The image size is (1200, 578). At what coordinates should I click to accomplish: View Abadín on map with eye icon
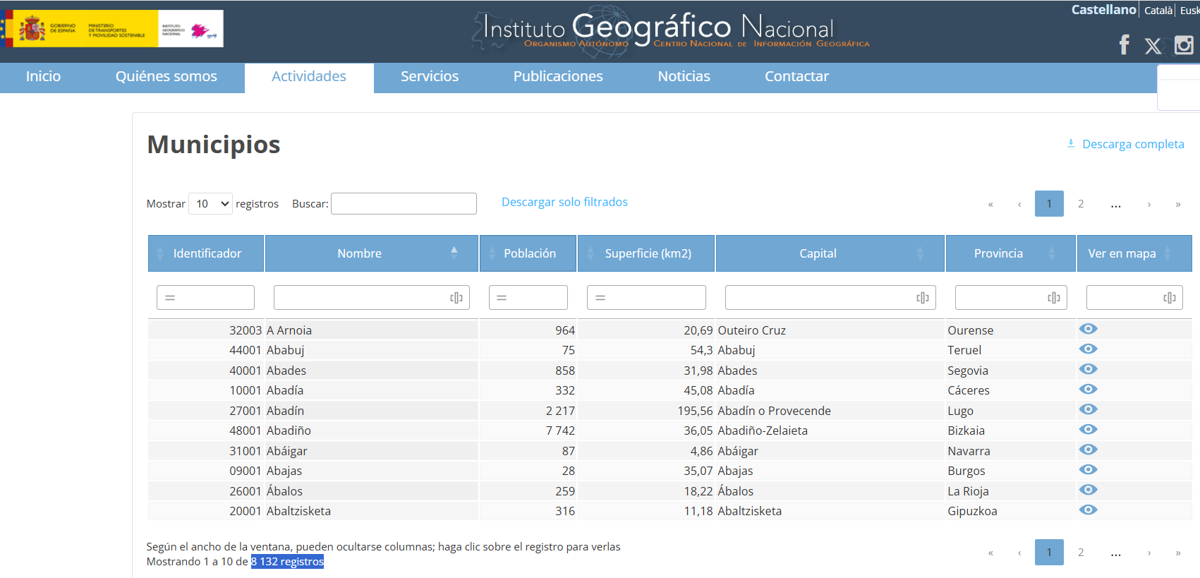point(1088,409)
